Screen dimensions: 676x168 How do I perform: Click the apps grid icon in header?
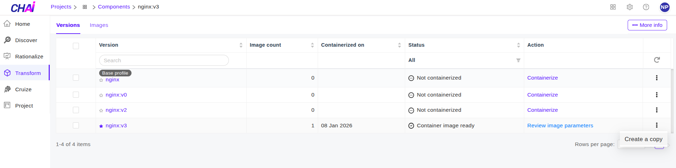coord(613,7)
